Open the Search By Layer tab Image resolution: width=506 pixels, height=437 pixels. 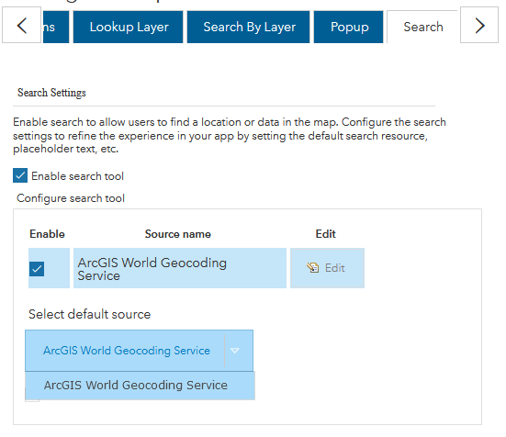[x=249, y=27]
